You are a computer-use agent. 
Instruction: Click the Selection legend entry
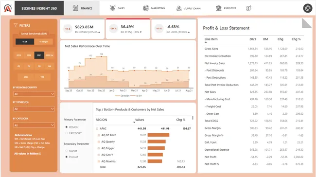click(x=123, y=96)
